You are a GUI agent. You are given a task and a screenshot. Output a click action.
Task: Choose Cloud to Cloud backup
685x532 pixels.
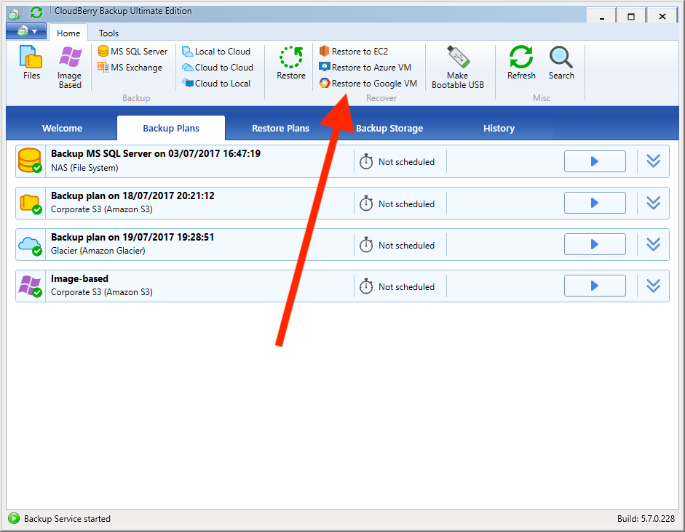pos(218,68)
